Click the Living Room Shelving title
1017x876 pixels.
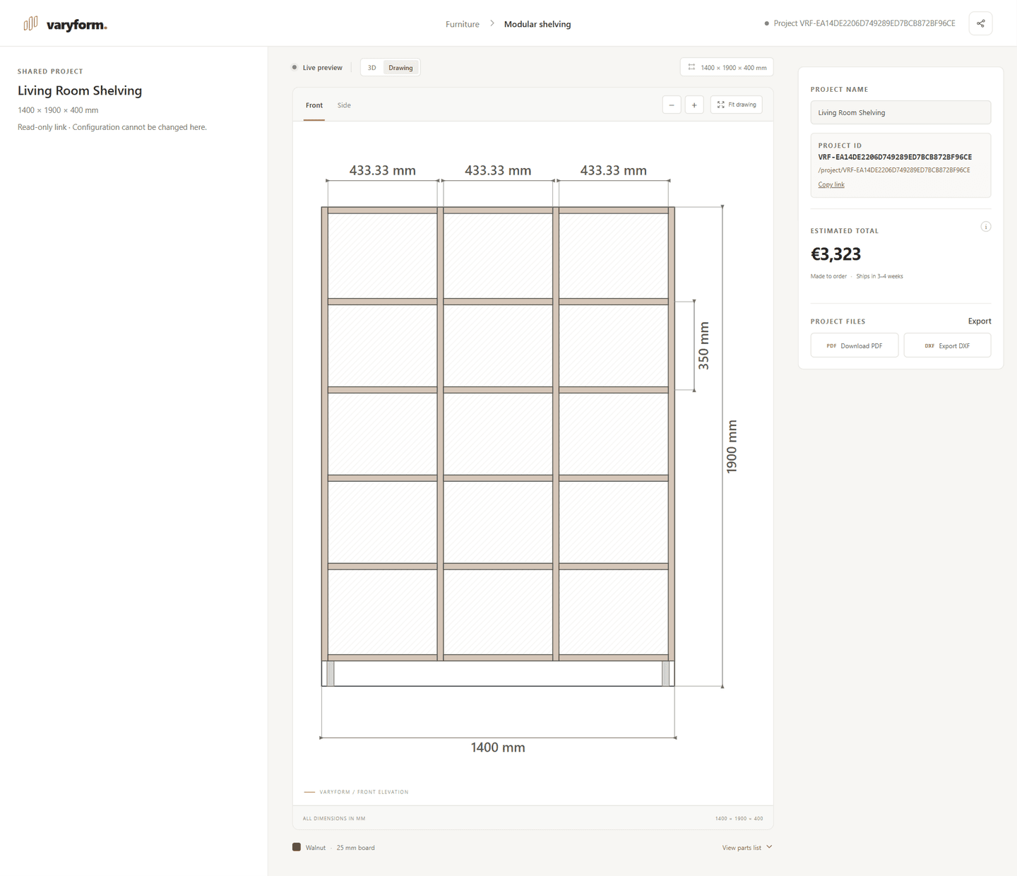point(80,90)
